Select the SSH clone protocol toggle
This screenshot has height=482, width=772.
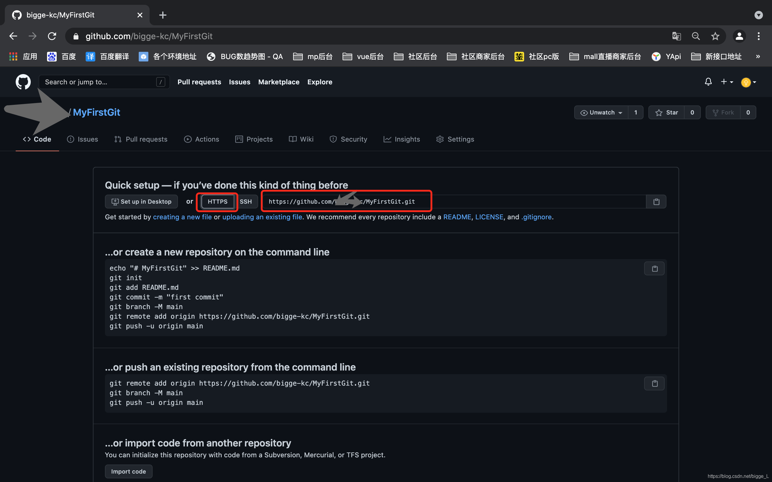[246, 202]
